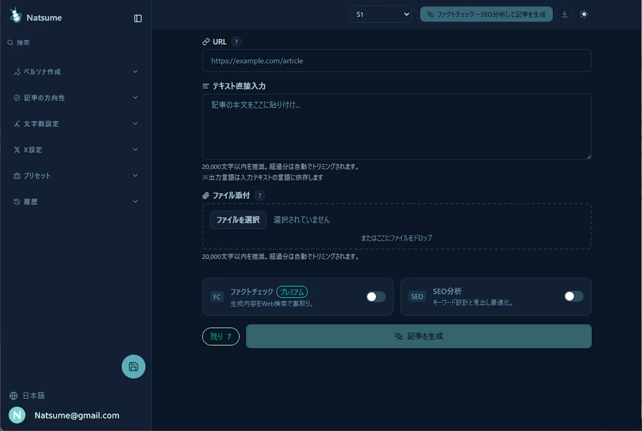
Task: Click 生成内容をWeb検索で裏取り description text
Action: 272,304
